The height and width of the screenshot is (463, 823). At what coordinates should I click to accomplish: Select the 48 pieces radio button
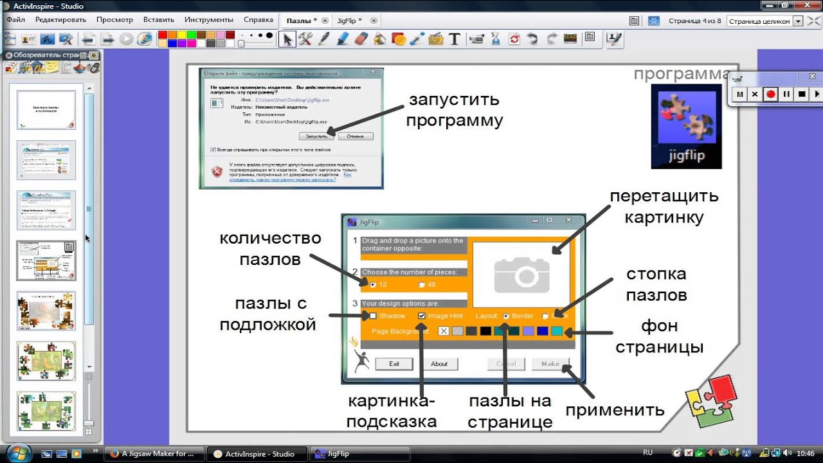422,284
